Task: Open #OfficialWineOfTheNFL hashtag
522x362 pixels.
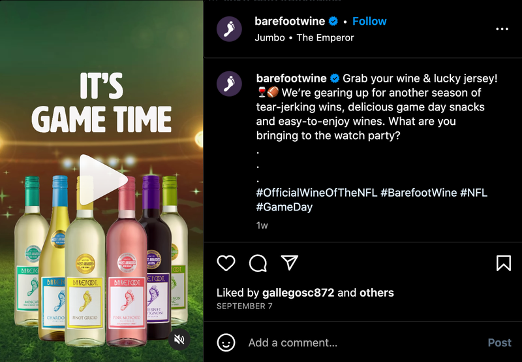Action: pos(316,193)
